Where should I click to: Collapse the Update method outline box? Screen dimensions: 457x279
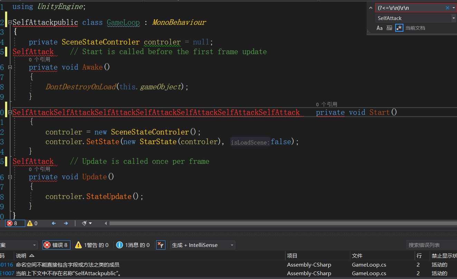coord(10,177)
